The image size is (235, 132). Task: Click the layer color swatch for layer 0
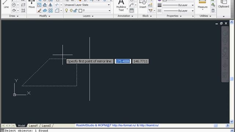click(x=80, y=11)
